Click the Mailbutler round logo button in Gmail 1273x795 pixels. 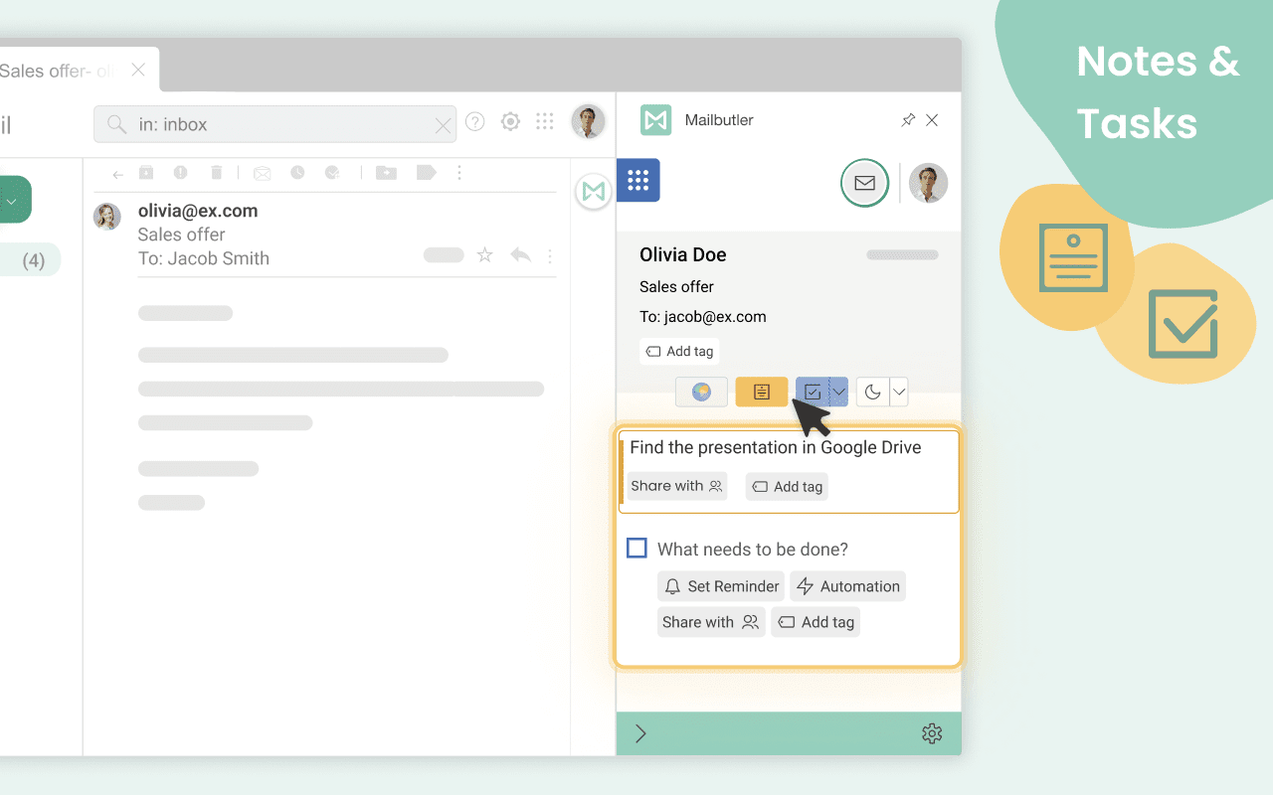pos(594,192)
